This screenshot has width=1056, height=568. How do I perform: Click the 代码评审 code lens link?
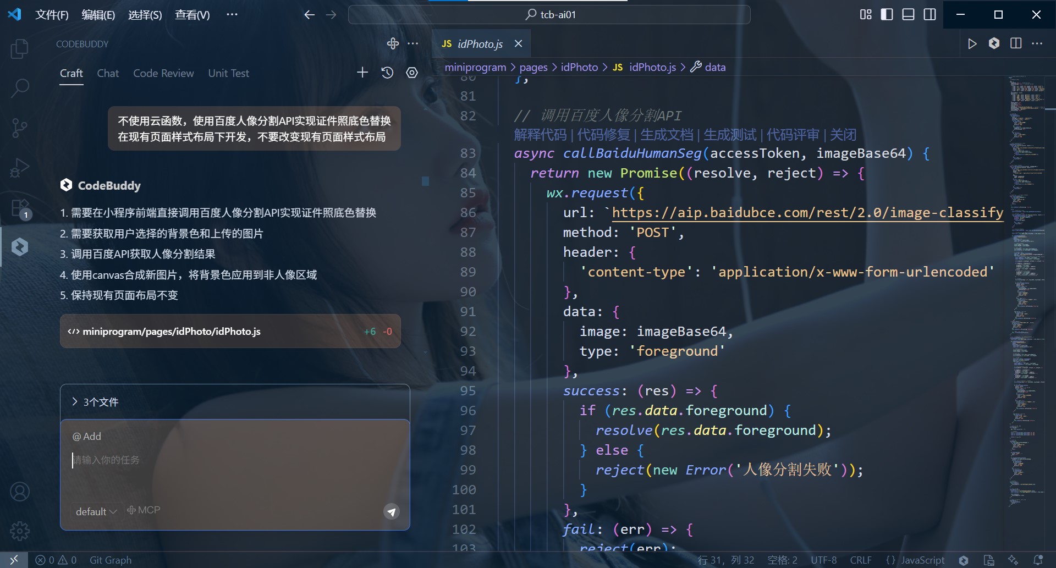click(x=793, y=135)
